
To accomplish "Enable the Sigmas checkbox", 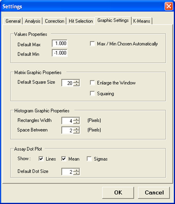I will point(89,159).
